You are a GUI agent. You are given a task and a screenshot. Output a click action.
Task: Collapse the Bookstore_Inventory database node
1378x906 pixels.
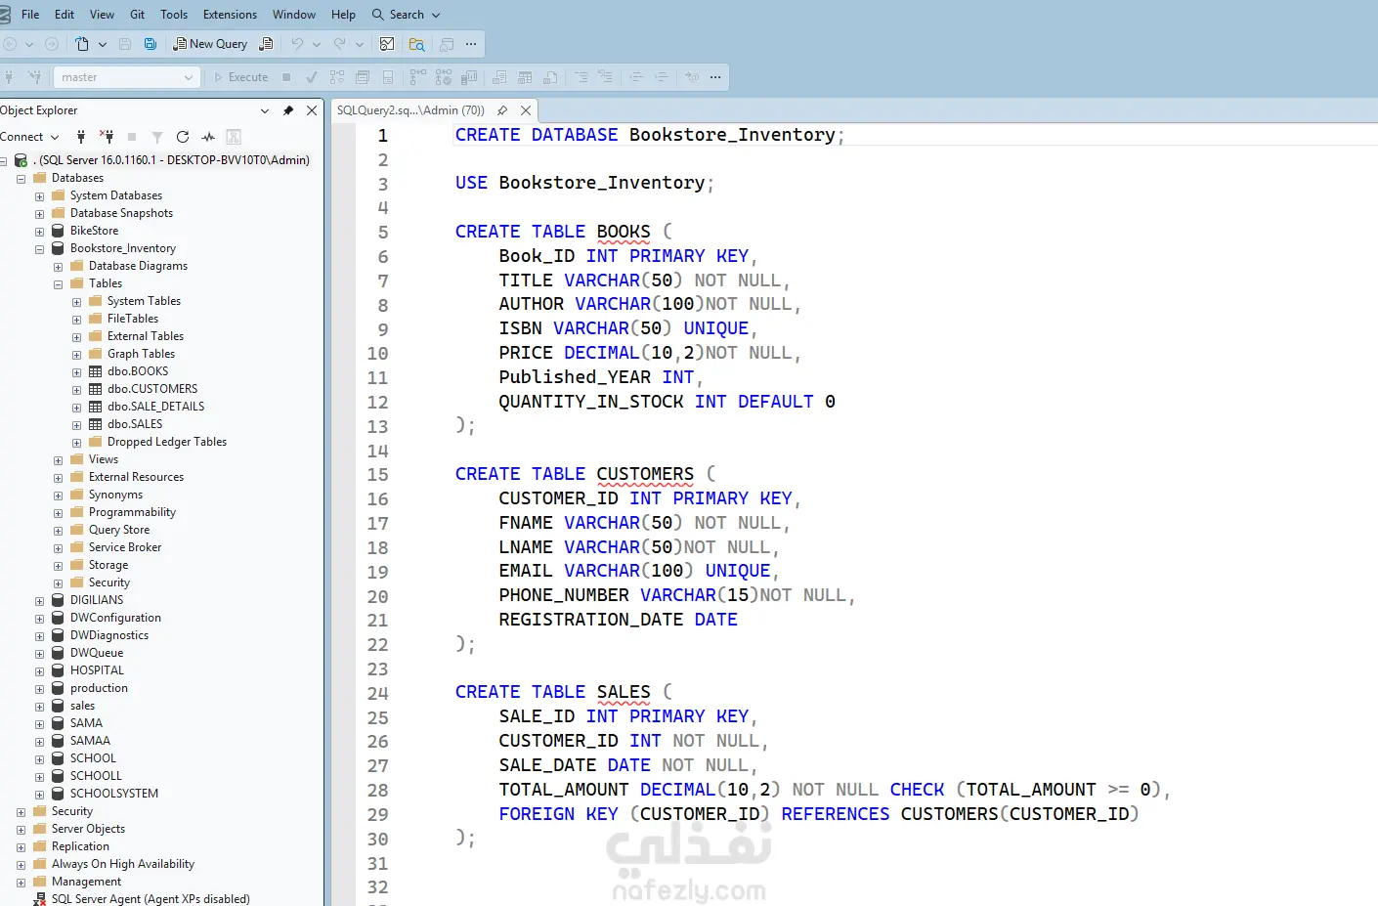tap(39, 249)
